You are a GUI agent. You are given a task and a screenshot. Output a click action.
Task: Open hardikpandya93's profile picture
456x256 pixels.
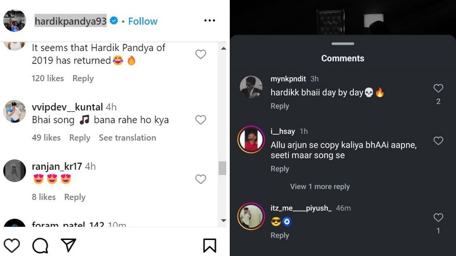pos(14,21)
